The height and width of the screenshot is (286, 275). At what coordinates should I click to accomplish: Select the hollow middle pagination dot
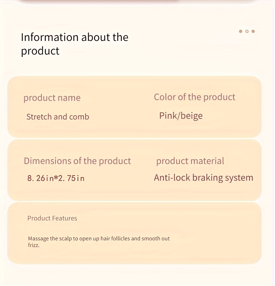(x=247, y=31)
